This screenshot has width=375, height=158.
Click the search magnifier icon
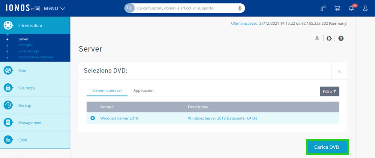tap(129, 8)
